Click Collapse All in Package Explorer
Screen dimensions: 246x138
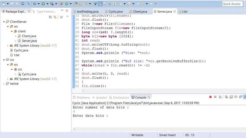tap(50, 17)
